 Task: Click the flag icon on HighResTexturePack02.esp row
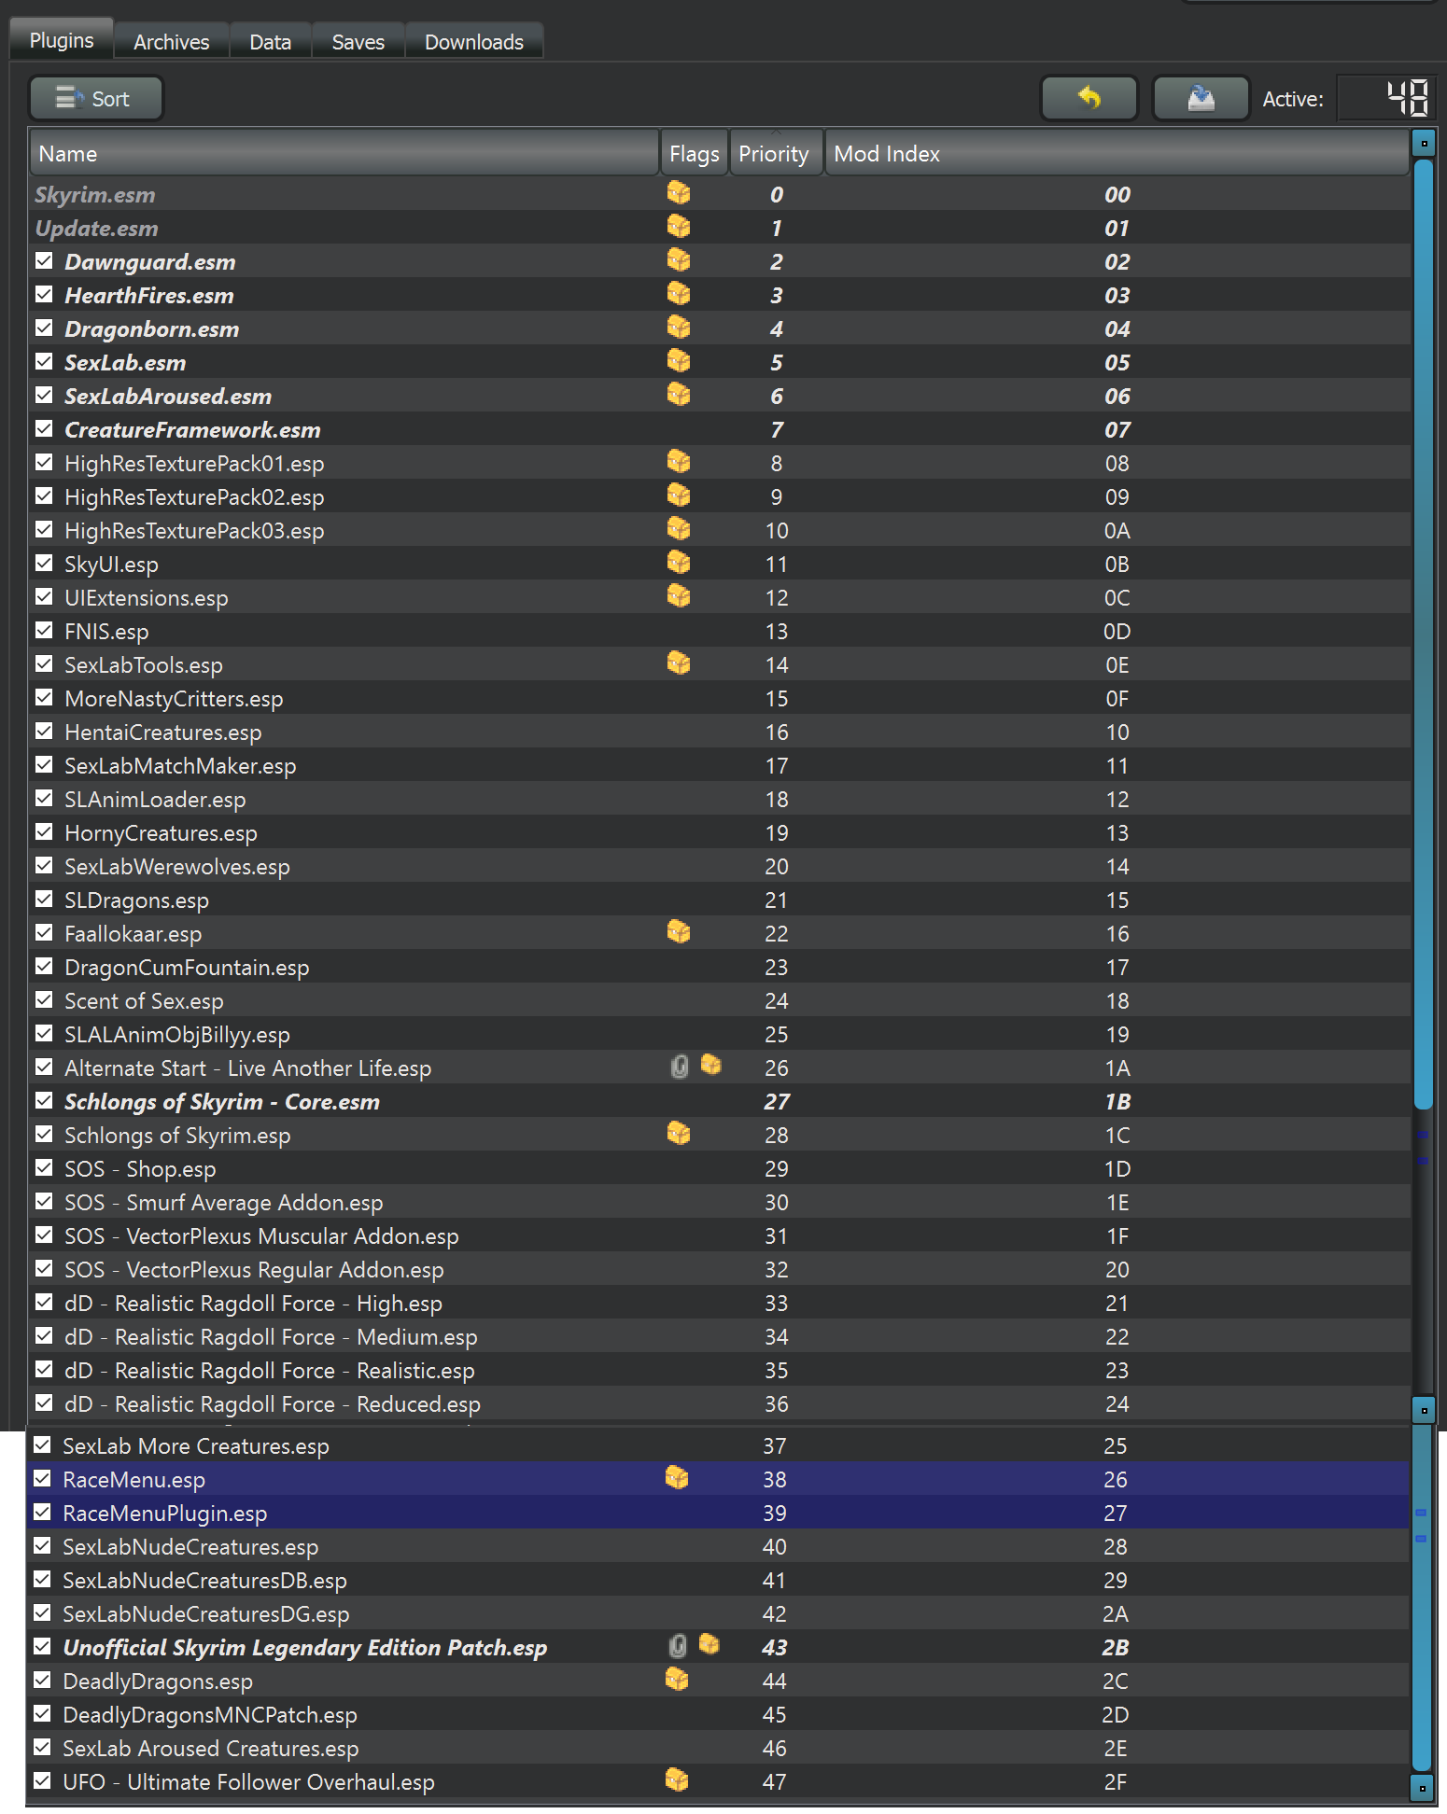[679, 495]
